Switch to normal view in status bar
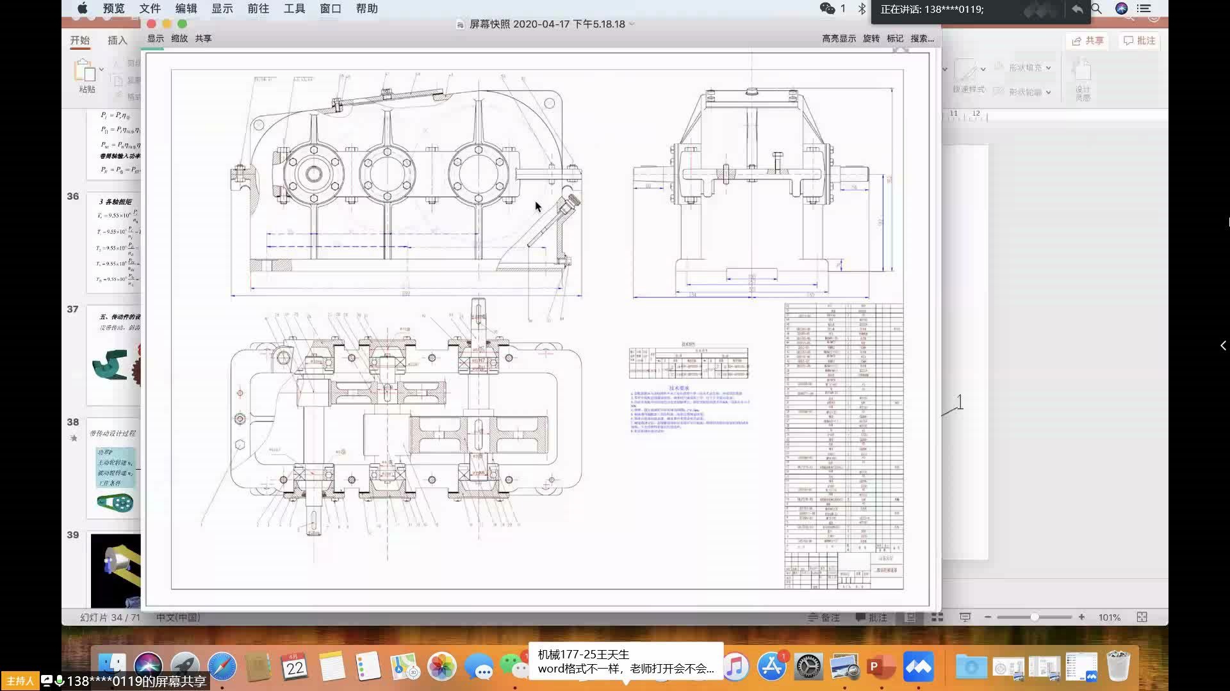The width and height of the screenshot is (1230, 691). [910, 617]
